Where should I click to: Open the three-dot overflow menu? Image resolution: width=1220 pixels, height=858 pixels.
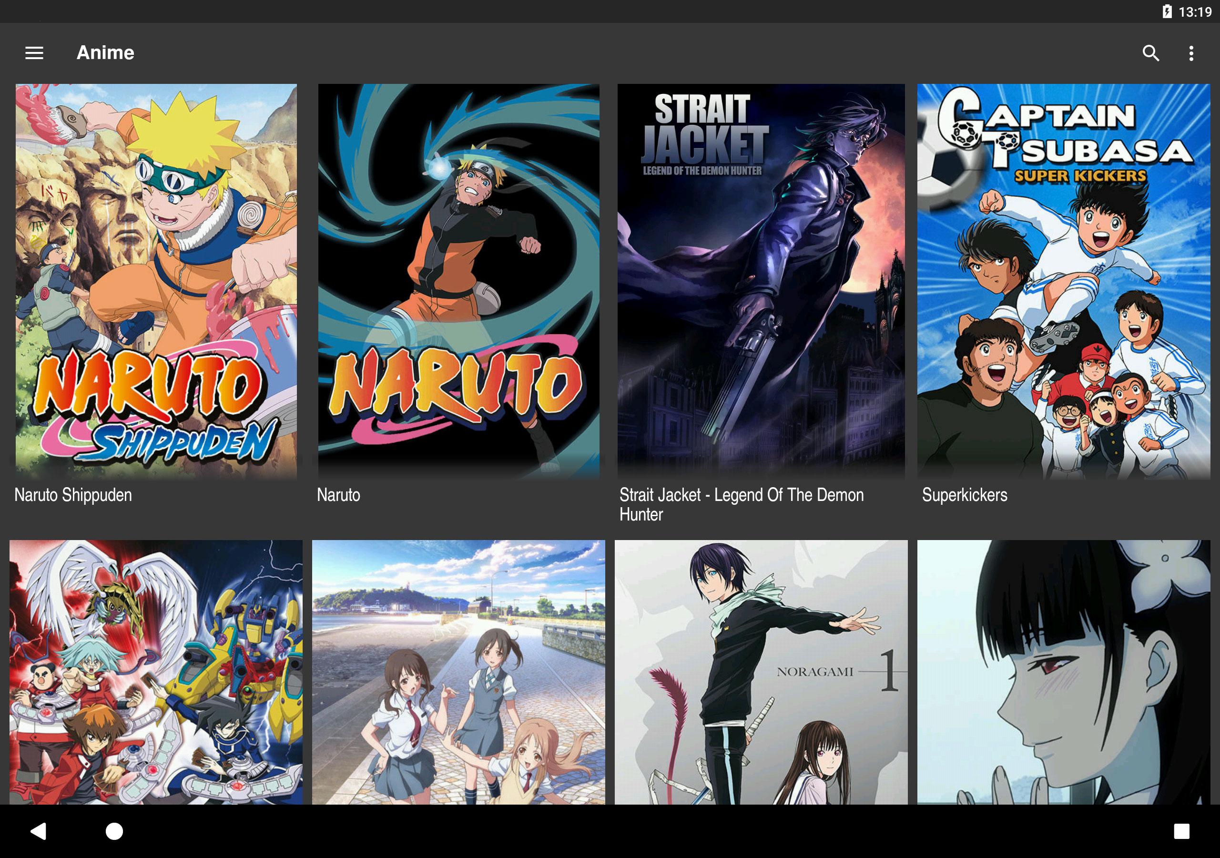pos(1191,52)
